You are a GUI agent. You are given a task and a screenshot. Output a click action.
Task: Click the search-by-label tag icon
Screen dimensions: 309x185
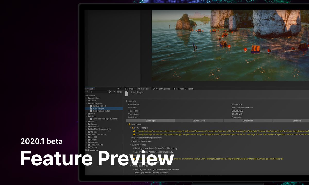pos(114,92)
